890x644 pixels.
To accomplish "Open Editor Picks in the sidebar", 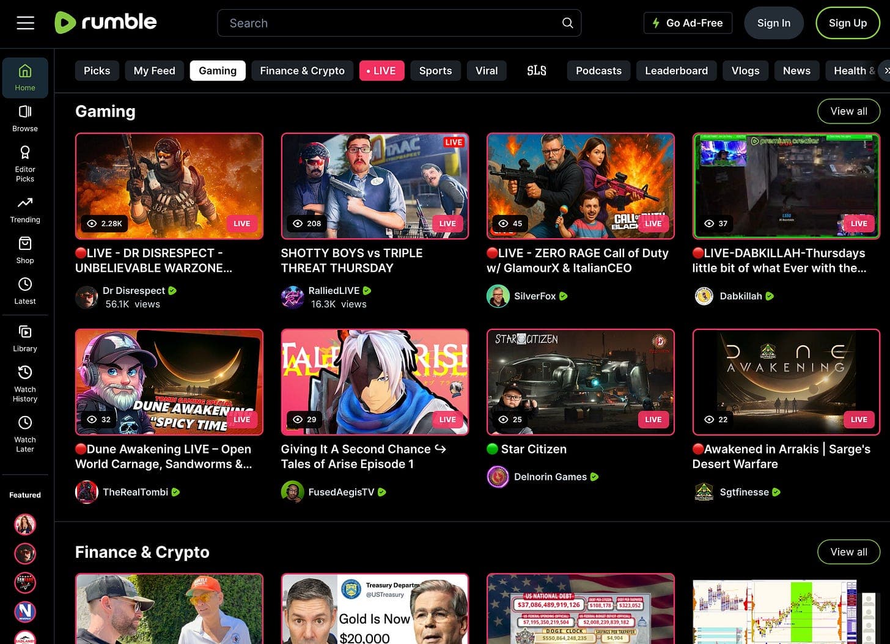I will [x=25, y=164].
